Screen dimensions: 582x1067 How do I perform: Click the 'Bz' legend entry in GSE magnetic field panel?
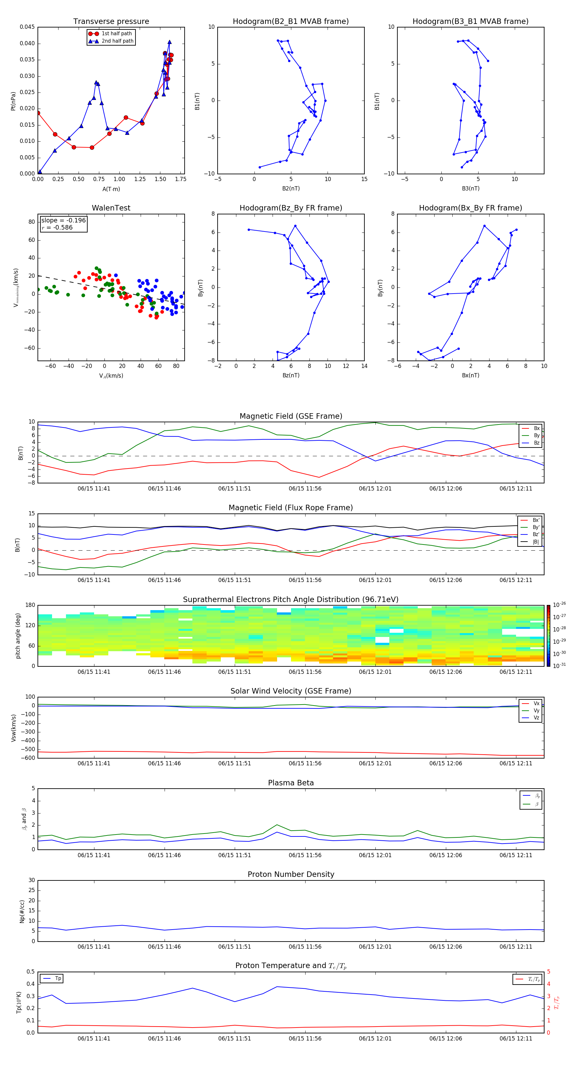tap(531, 443)
